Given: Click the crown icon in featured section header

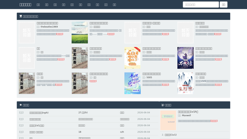Looking at the screenshot, I should [x=21, y=16].
